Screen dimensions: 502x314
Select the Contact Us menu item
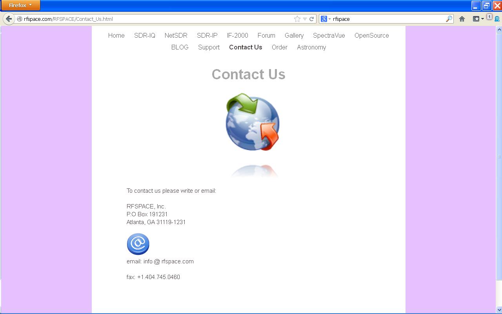[246, 47]
